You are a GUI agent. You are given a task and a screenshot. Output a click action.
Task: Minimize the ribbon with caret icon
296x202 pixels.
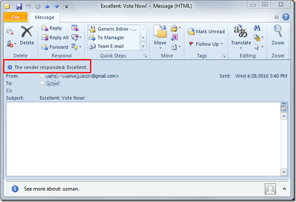[x=276, y=17]
